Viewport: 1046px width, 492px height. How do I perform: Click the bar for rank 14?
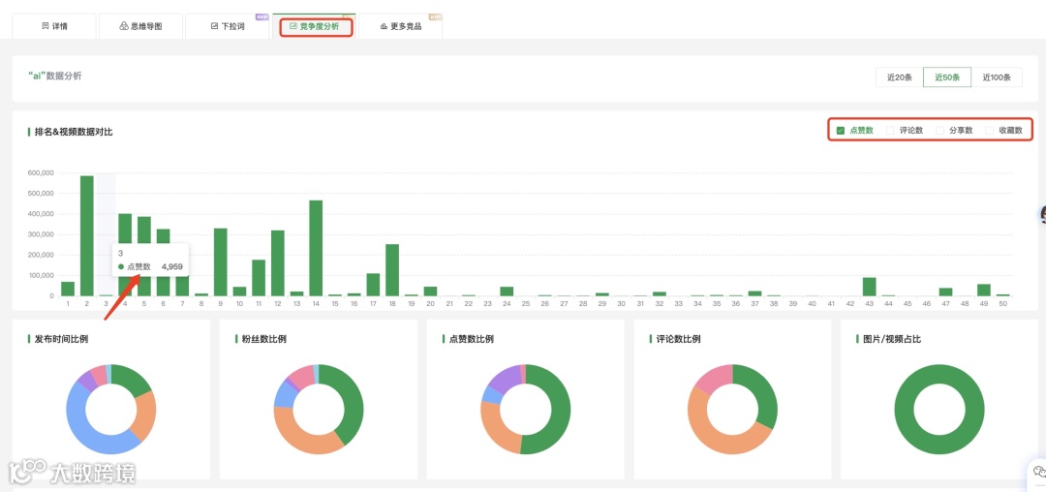(x=316, y=248)
